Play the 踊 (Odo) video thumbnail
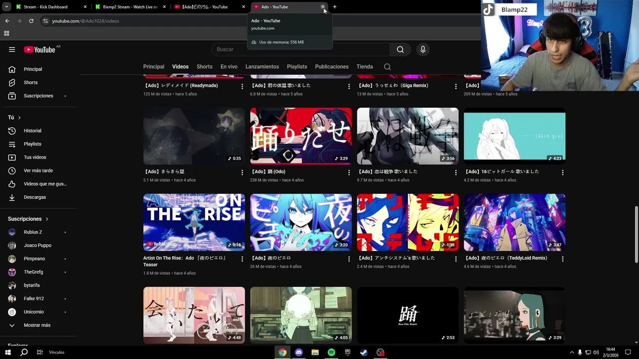This screenshot has height=359, width=639. [301, 136]
